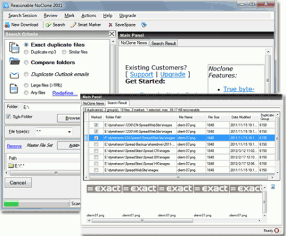Switch to NoClone News tab in back window

click(133, 43)
